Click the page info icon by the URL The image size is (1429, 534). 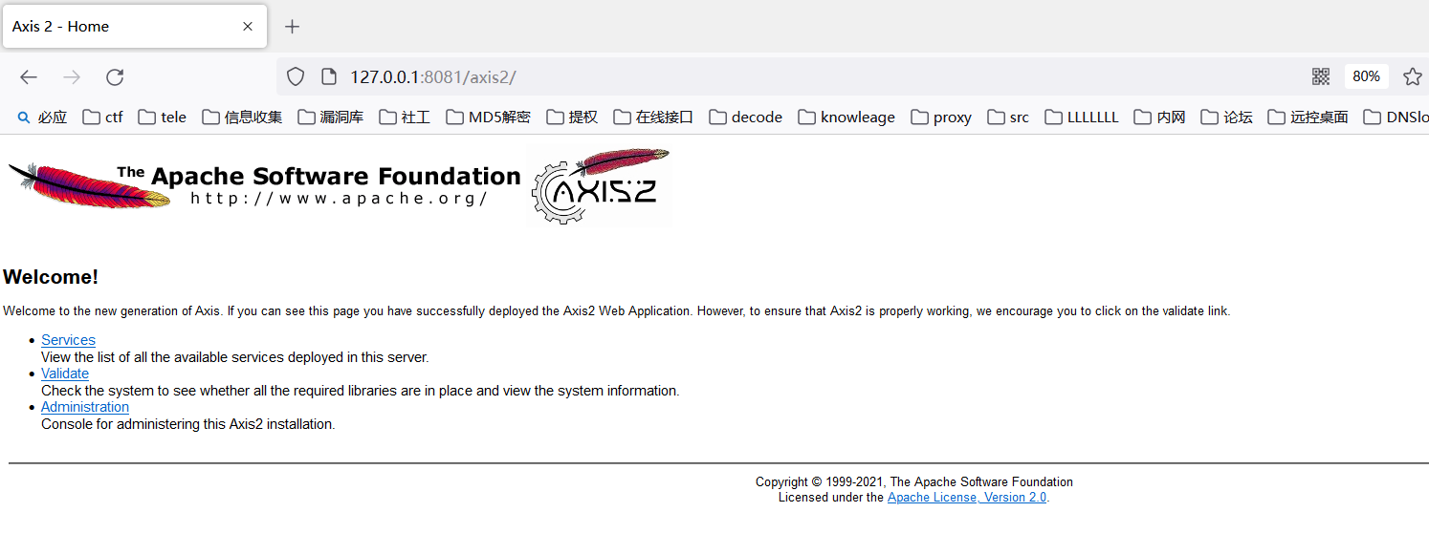click(x=328, y=76)
